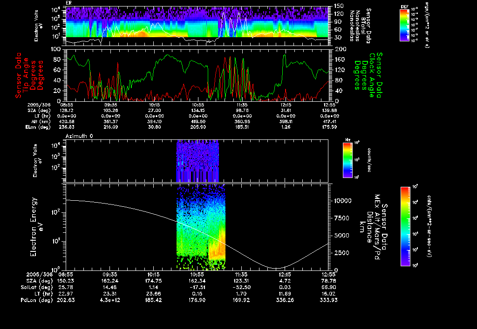The image size is (477, 329).
Task: Click the Hz counts/sec color bar
Action: pos(348,160)
